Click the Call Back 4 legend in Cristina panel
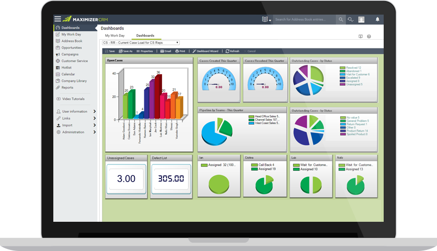The image size is (437, 251). click(x=263, y=165)
